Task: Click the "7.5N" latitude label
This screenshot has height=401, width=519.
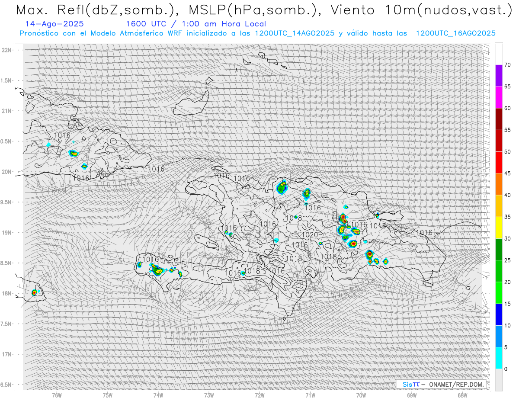Action: (6, 324)
